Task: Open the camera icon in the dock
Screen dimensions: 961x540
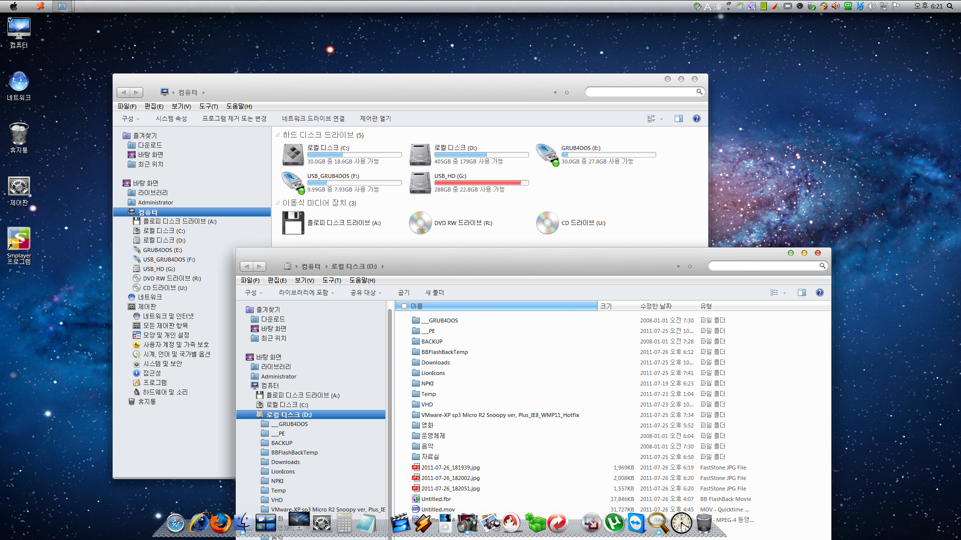Action: click(x=467, y=523)
